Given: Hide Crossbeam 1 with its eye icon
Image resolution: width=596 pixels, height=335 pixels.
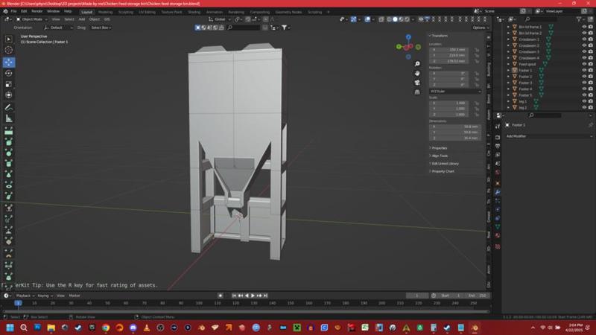Looking at the screenshot, I should [x=584, y=39].
